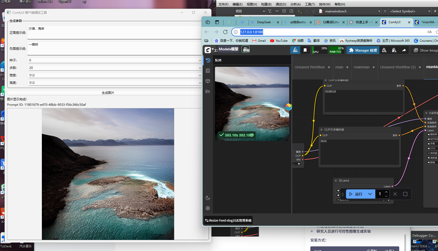Toggle collapse dot on K采样器 node
This screenshot has height=251, width=438.
(426, 113)
